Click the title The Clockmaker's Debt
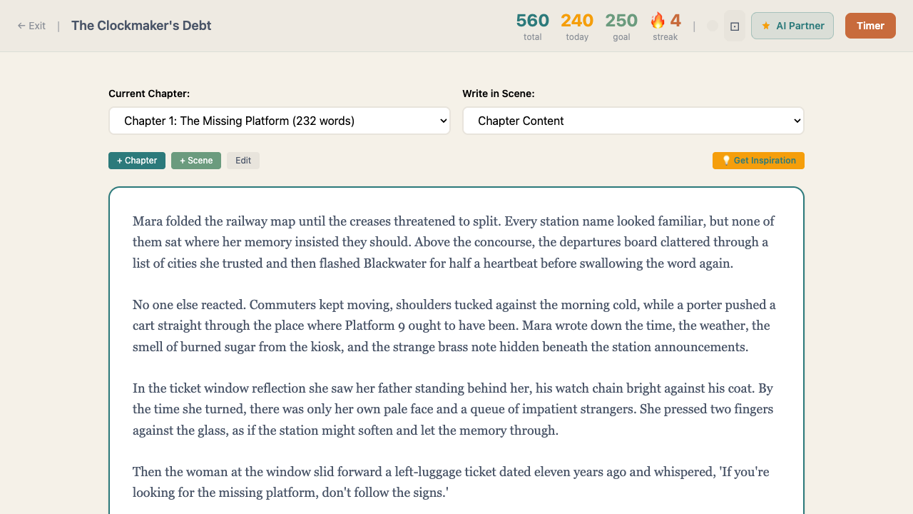913x514 pixels. [141, 25]
